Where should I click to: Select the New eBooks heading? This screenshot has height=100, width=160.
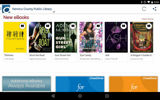tap(16, 17)
